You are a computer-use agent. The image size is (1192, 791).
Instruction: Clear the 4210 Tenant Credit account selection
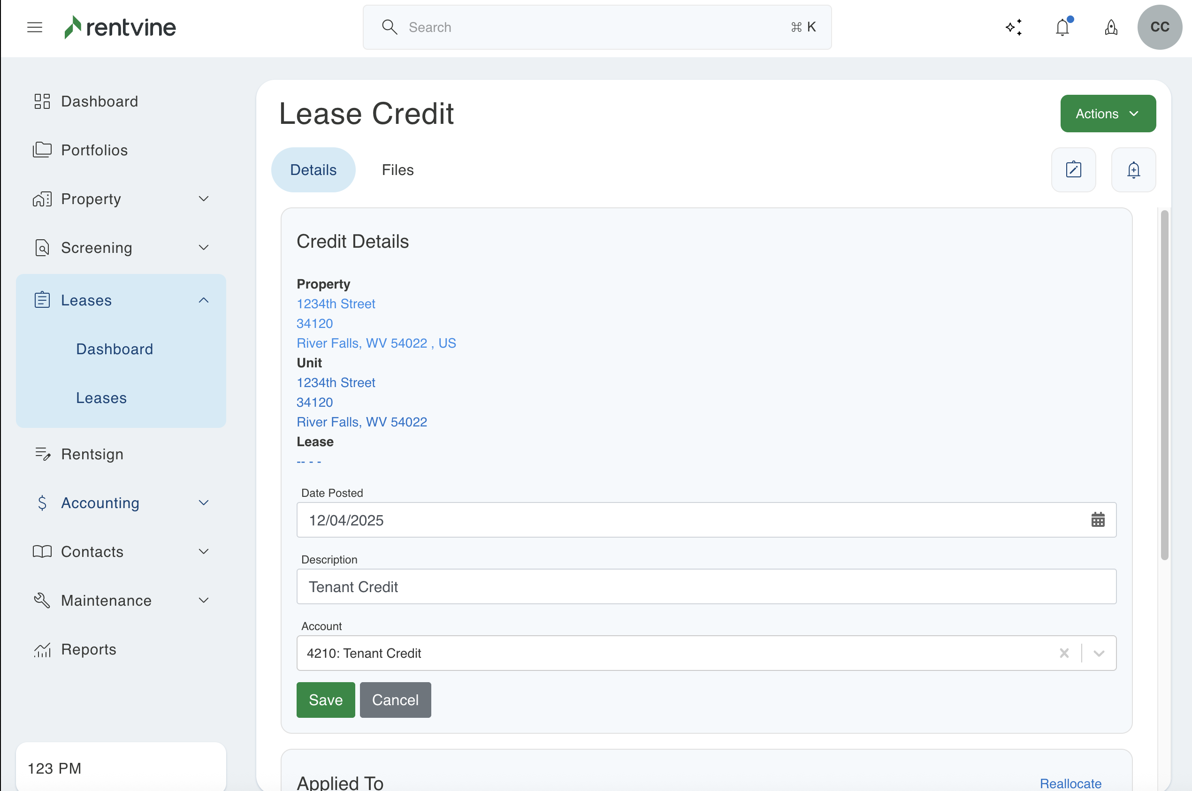pyautogui.click(x=1064, y=653)
